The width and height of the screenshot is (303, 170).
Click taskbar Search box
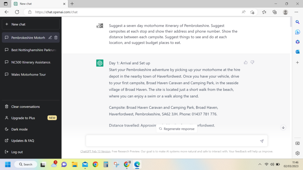26,164
